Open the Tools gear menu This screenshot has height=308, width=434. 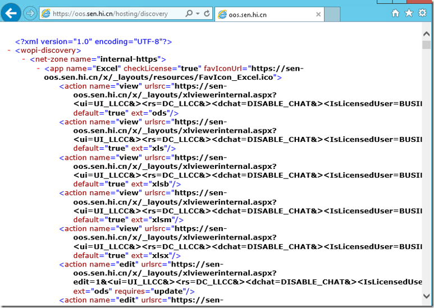tap(422, 13)
